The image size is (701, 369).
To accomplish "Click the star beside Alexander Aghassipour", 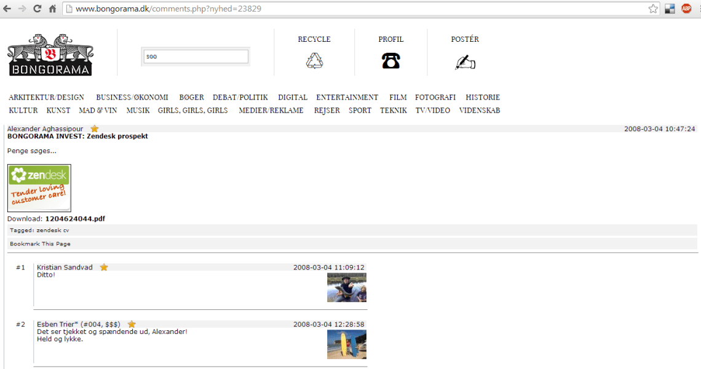I will point(93,129).
